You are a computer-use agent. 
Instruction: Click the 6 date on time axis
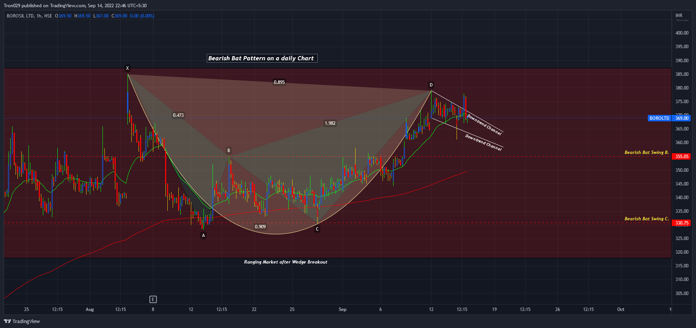[381, 309]
